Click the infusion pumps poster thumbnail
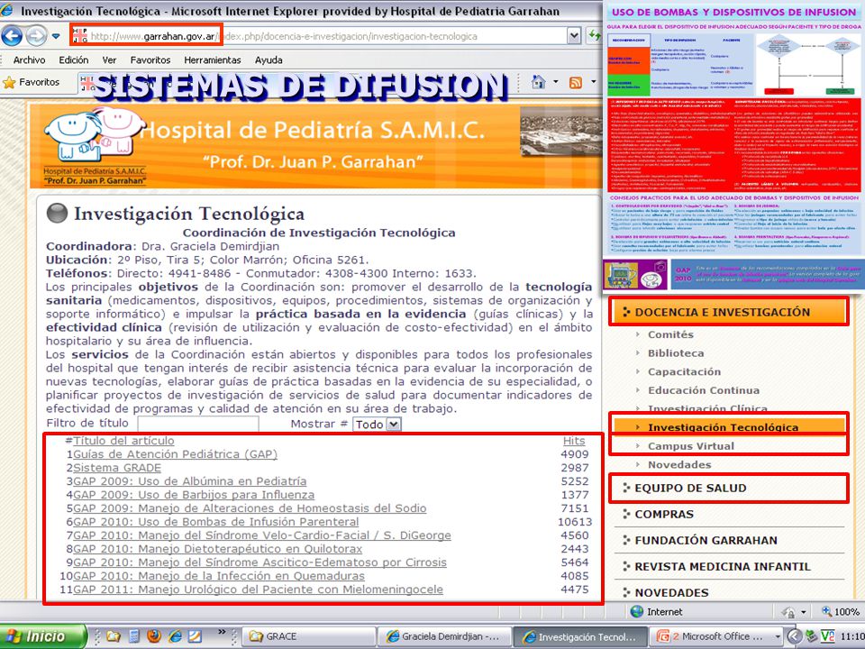 point(733,147)
